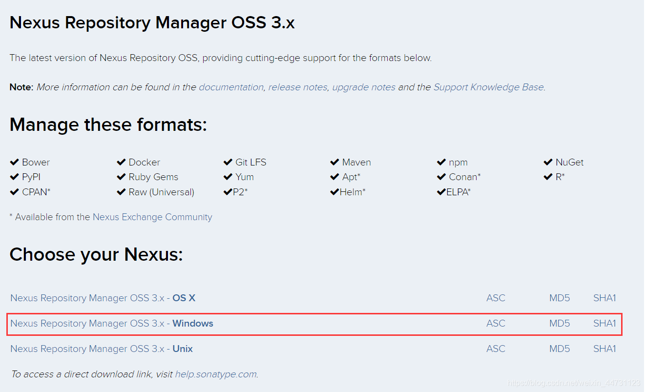645x392 pixels.
Task: Select the Git LFS format text
Action: 250,162
